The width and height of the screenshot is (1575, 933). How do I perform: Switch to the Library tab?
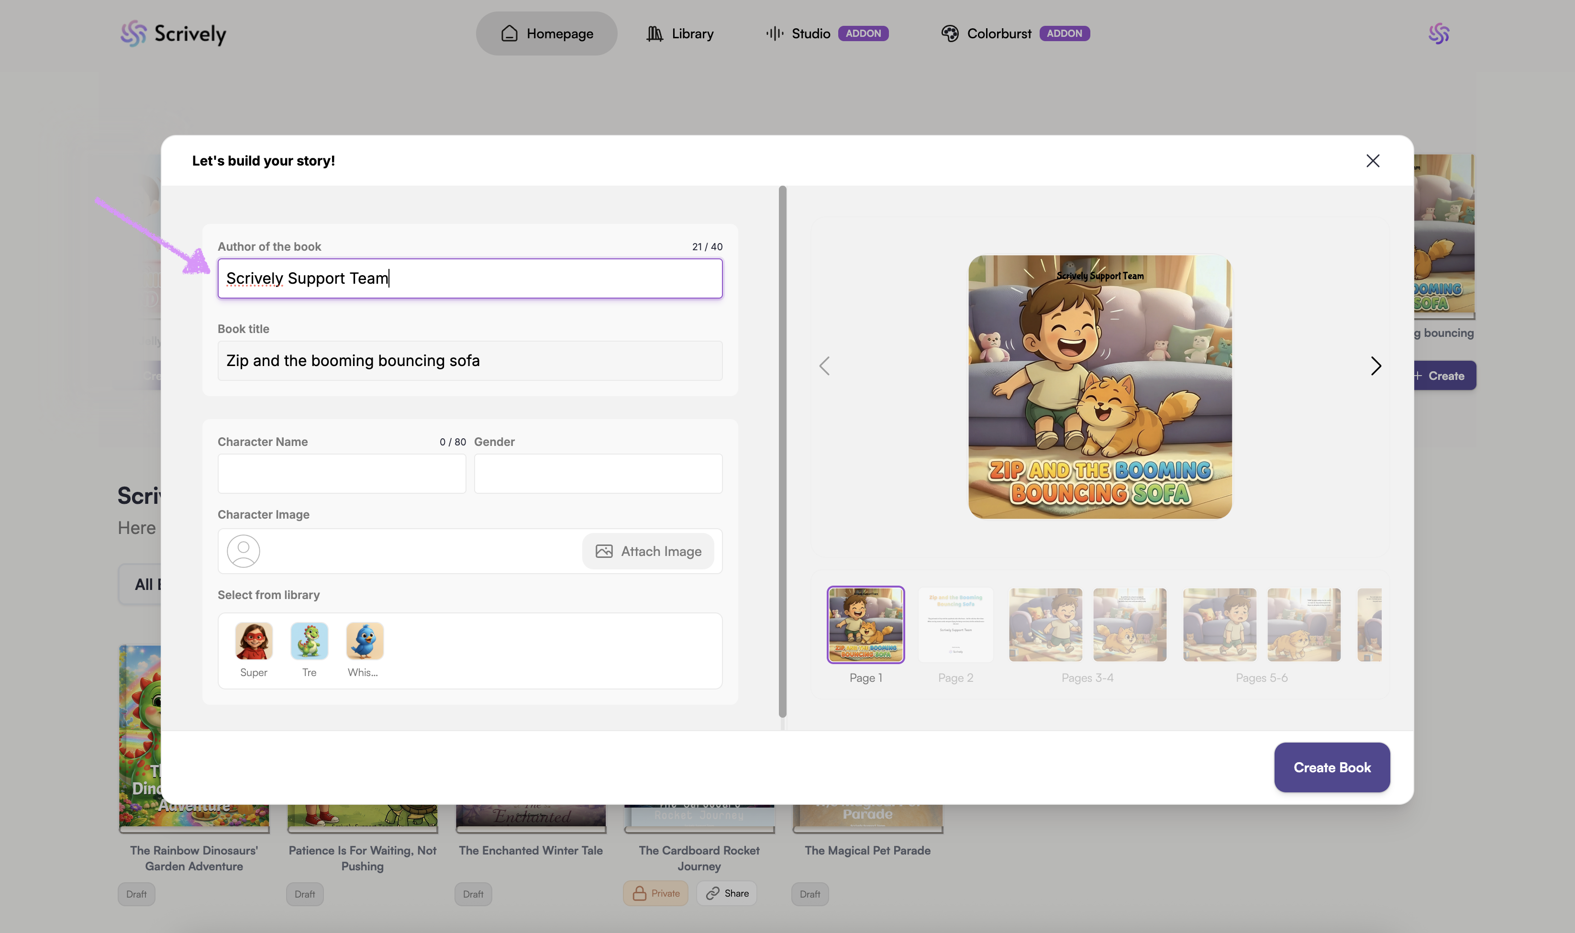click(x=680, y=33)
